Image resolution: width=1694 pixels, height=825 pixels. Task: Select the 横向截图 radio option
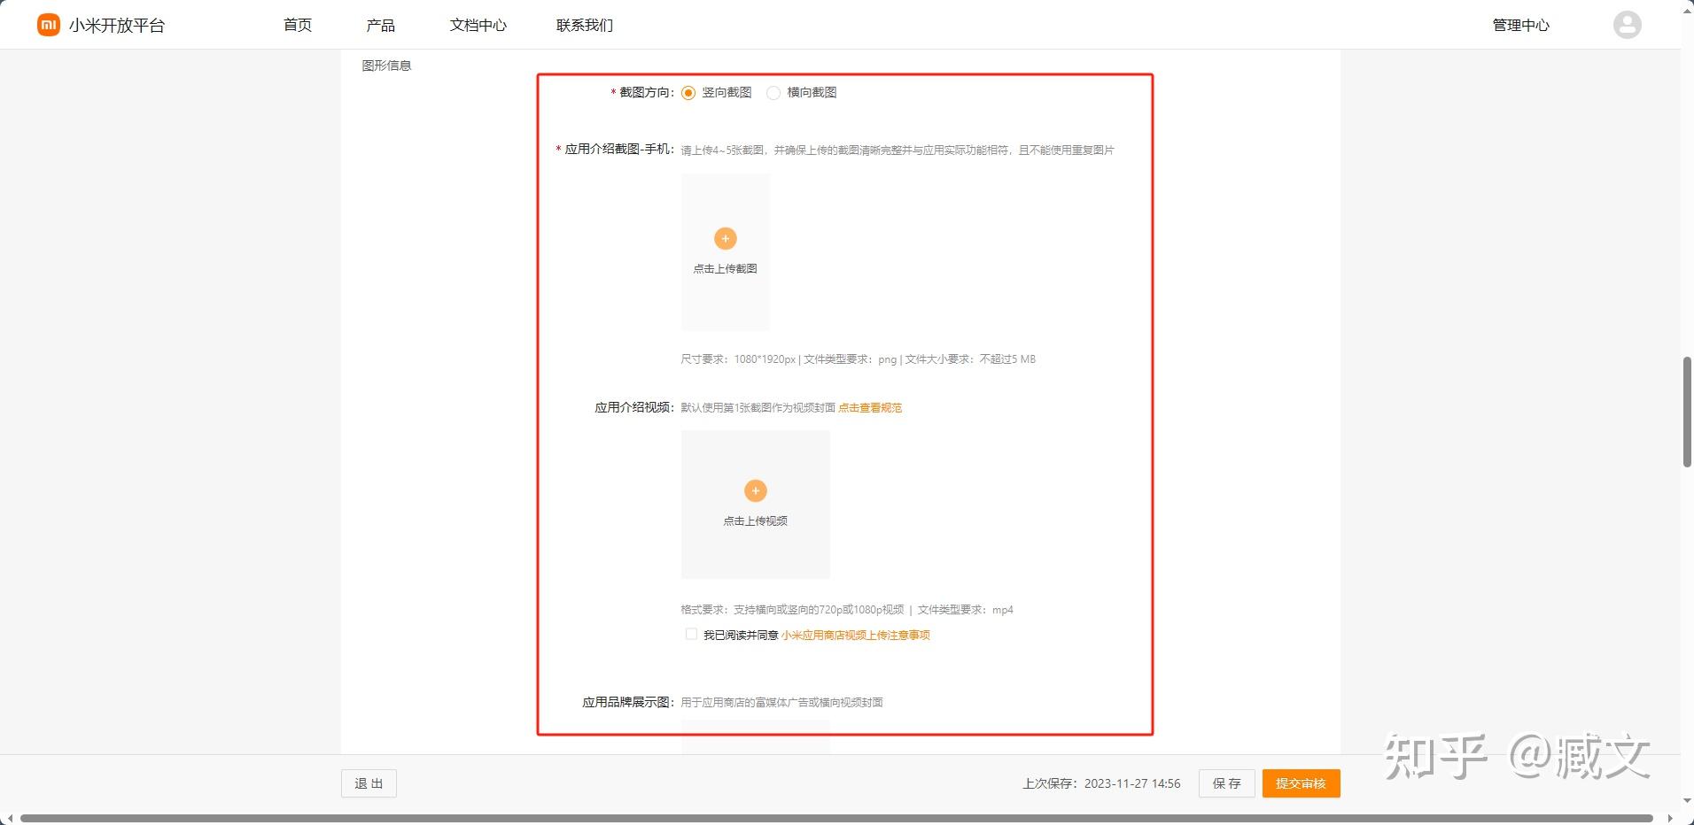pos(774,92)
